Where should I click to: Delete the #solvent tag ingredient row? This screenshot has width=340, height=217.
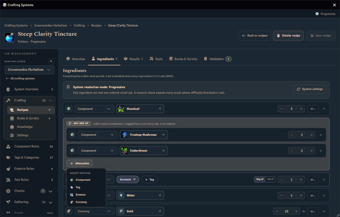[324, 179]
